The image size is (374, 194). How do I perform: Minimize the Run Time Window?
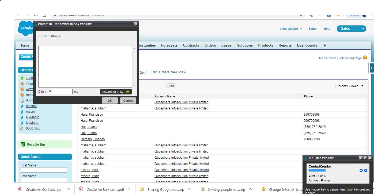click(360, 158)
